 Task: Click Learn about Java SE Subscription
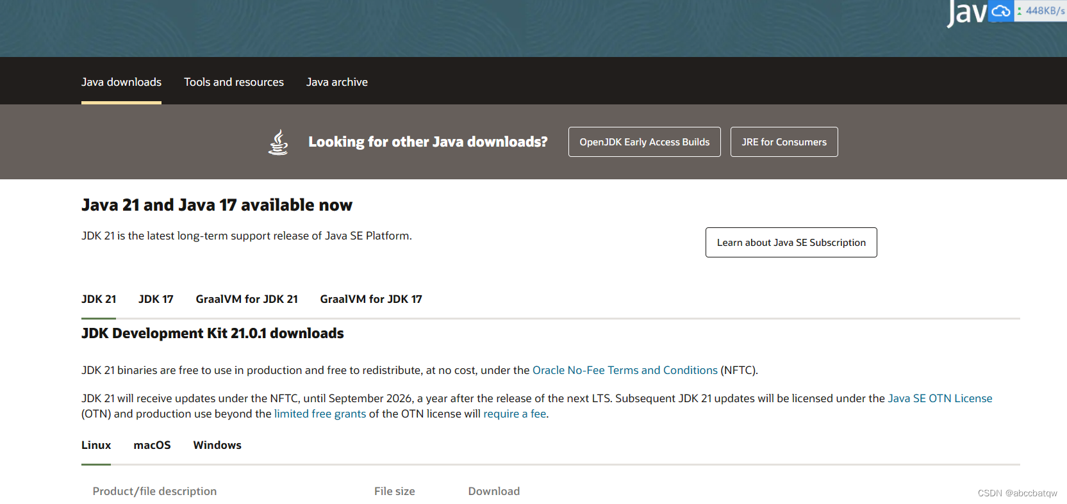pos(791,243)
